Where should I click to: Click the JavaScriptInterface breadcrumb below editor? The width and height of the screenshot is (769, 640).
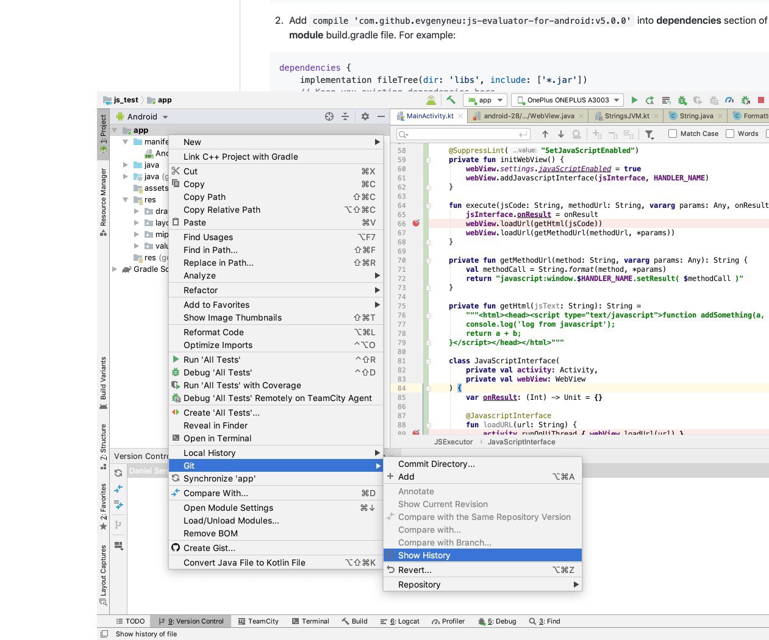[521, 442]
